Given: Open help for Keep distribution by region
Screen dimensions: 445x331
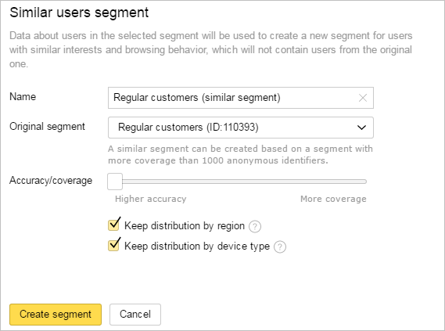Looking at the screenshot, I should point(255,226).
